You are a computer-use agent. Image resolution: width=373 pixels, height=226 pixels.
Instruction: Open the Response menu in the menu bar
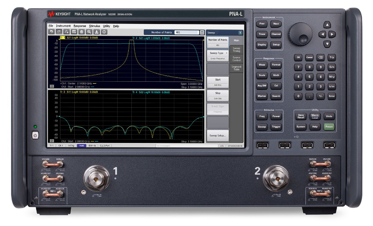coord(79,26)
